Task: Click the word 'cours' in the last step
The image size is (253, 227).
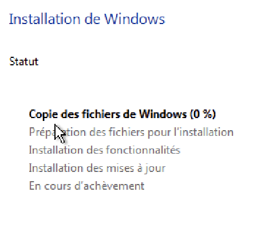Action: point(57,186)
